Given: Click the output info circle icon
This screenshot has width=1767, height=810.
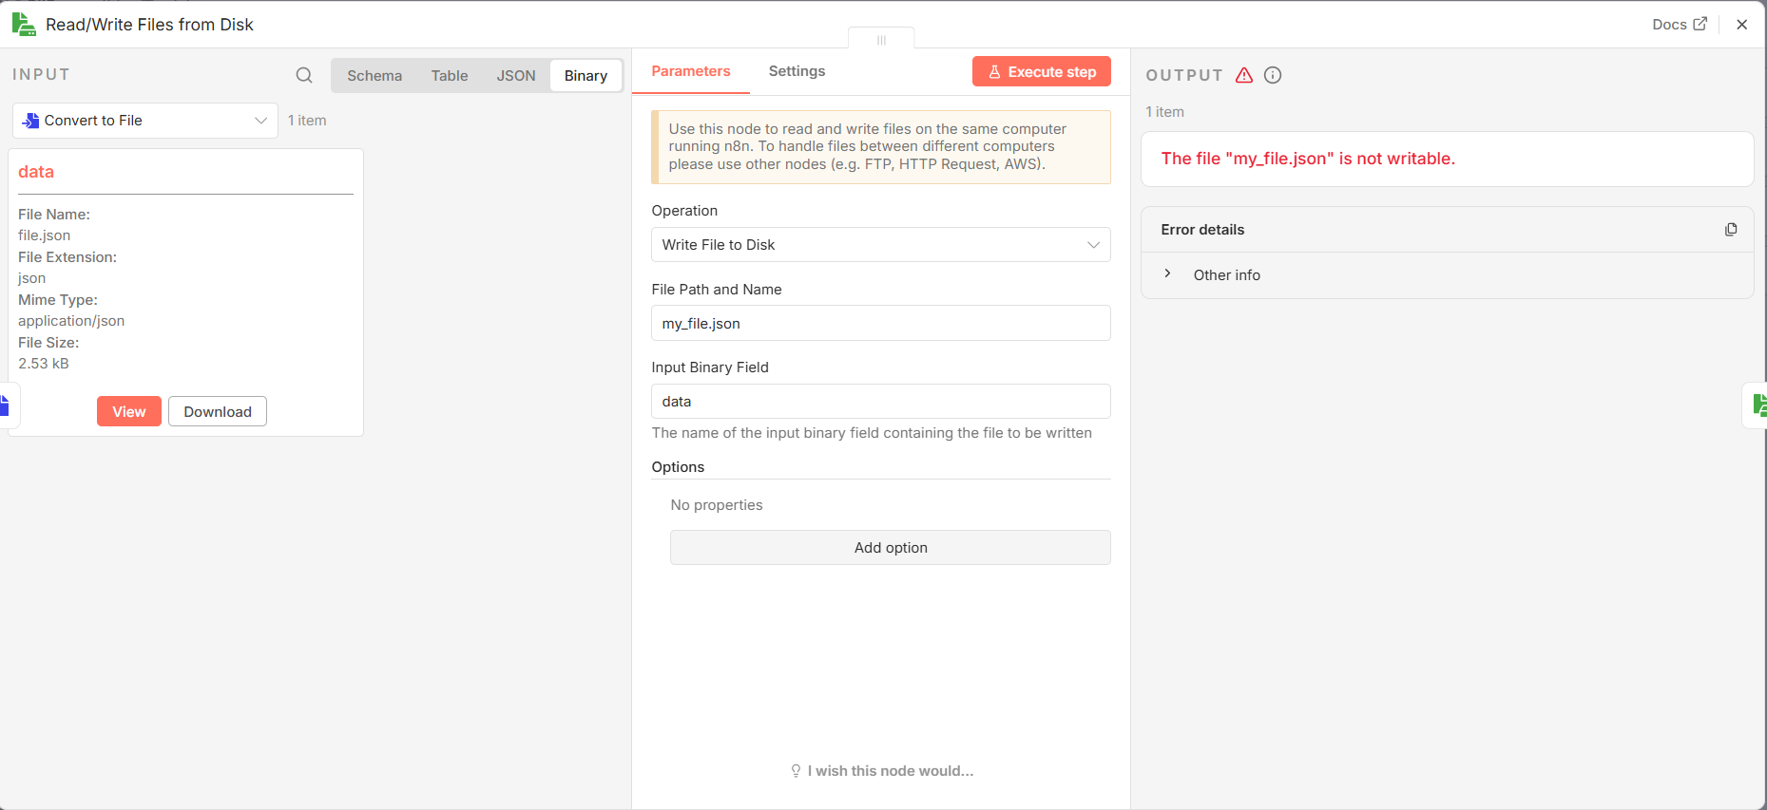Looking at the screenshot, I should pos(1273,75).
